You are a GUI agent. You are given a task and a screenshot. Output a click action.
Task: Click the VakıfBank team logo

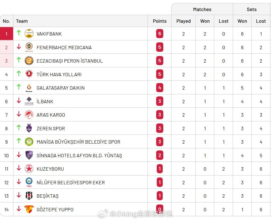click(29, 34)
